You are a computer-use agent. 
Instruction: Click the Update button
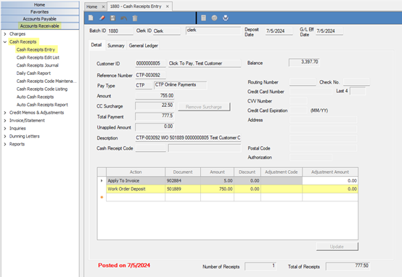click(x=337, y=246)
